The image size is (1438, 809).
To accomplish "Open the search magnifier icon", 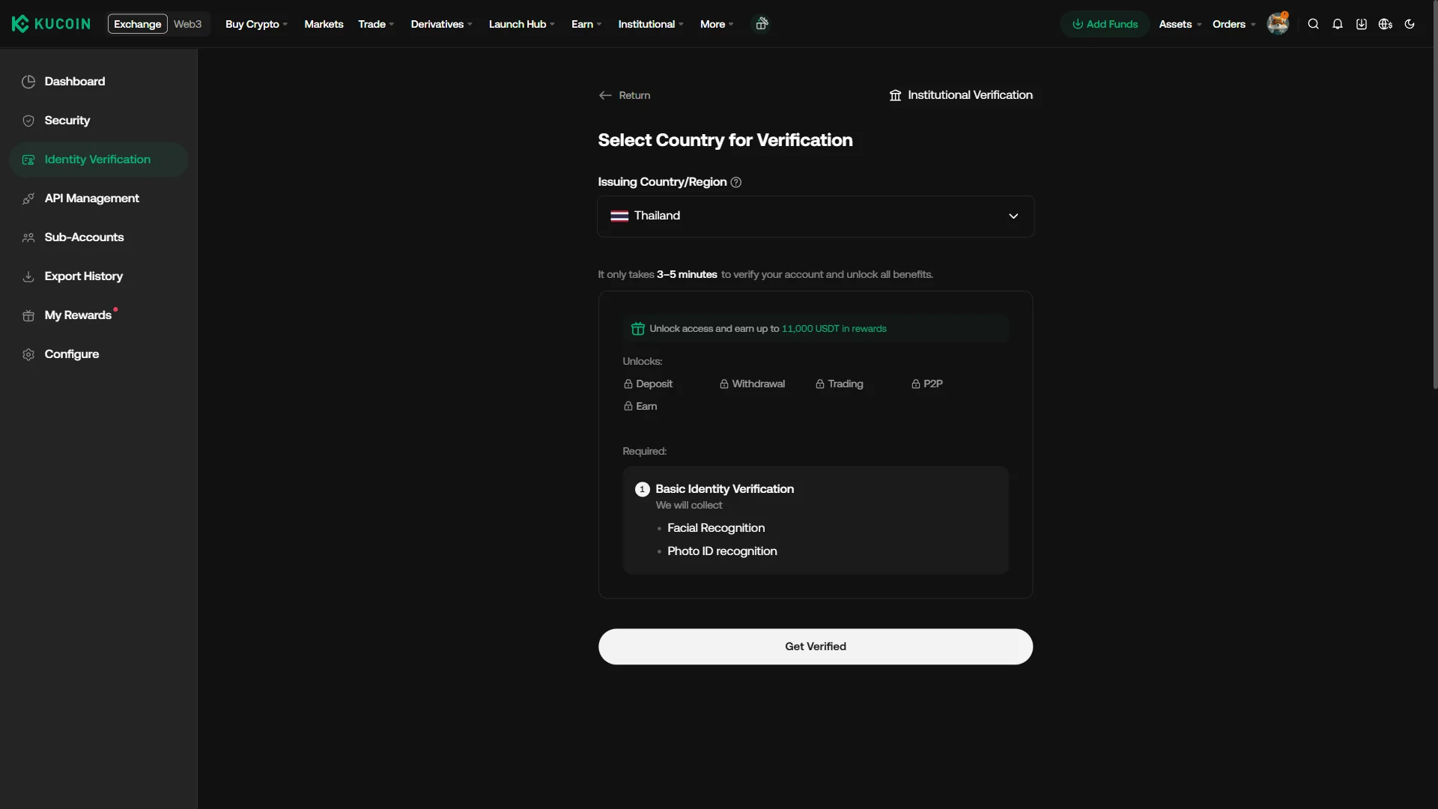I will (1313, 24).
